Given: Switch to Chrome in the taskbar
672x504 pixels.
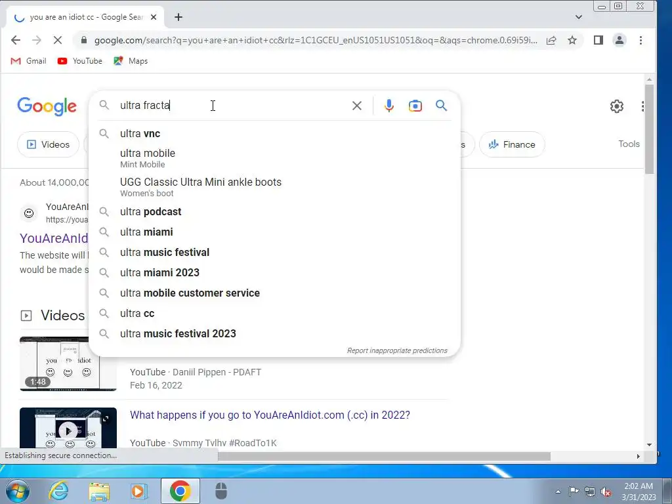Looking at the screenshot, I should click(x=180, y=491).
